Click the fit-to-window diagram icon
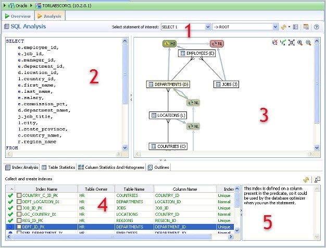This screenshot has height=248, width=326. pos(292,42)
